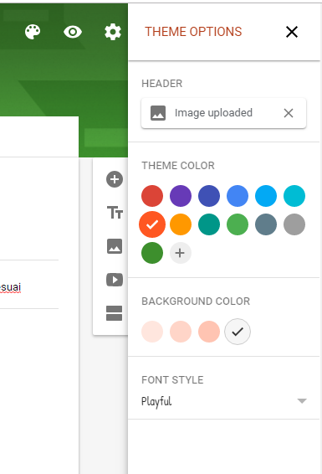Select the light blue theme color
Viewport: 322px width, 474px height.
pos(266,196)
